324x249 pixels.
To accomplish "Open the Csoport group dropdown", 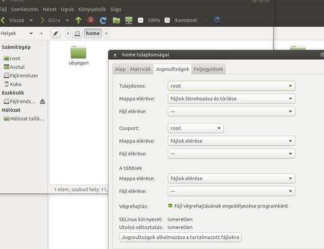I will click(x=196, y=129).
